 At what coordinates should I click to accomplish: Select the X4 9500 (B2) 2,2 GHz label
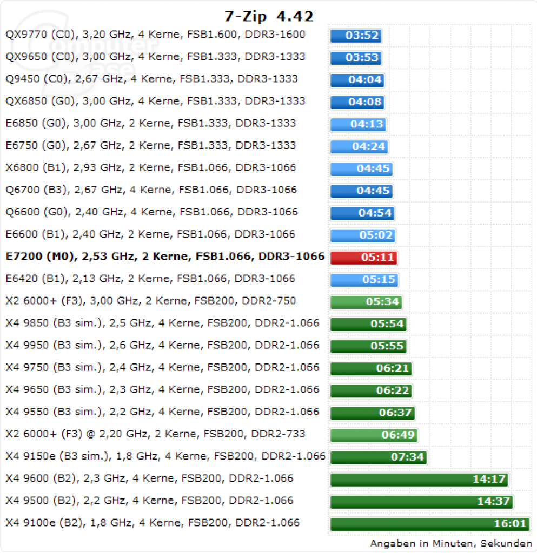click(x=149, y=501)
